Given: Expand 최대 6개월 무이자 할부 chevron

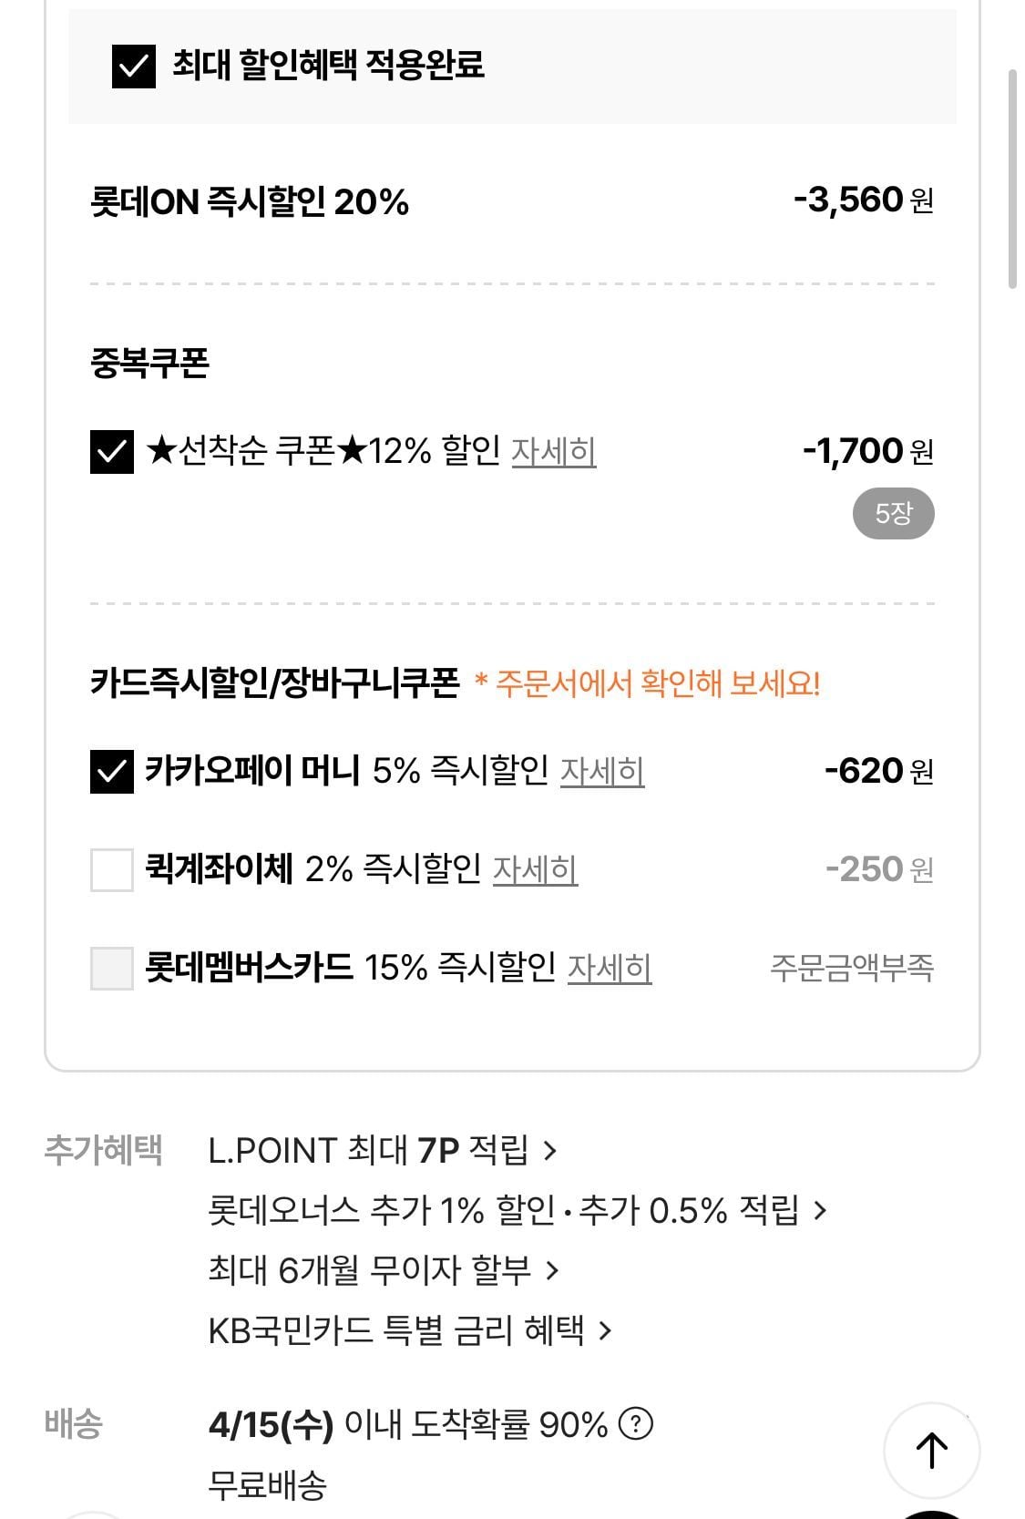Looking at the screenshot, I should [x=551, y=1270].
